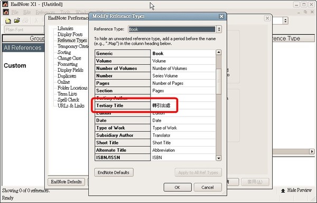The image size is (317, 203).
Task: Select URLs & Links in preferences tree
Action: click(x=71, y=106)
